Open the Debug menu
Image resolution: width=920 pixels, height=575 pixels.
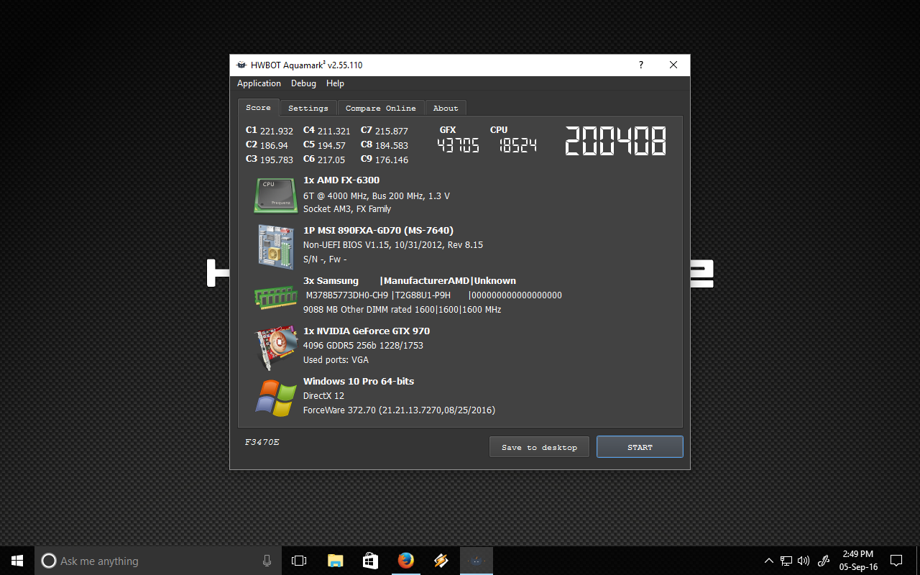click(303, 83)
